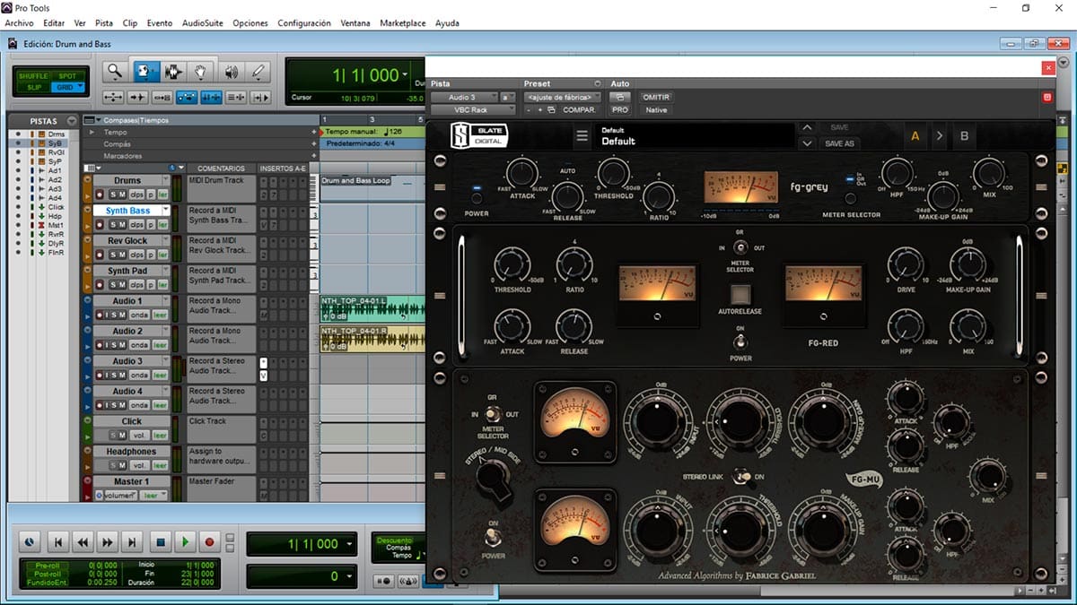Click the plus next to Tempo ruler
This screenshot has height=605, width=1077.
[x=314, y=132]
